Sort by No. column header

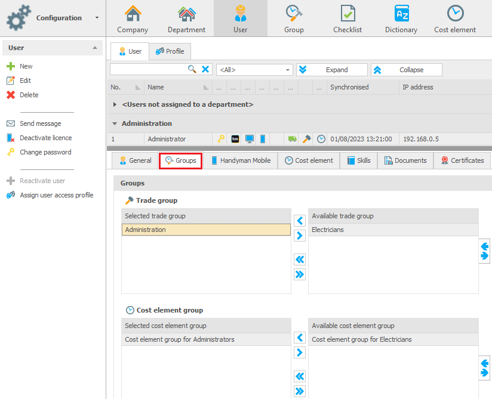[125, 87]
